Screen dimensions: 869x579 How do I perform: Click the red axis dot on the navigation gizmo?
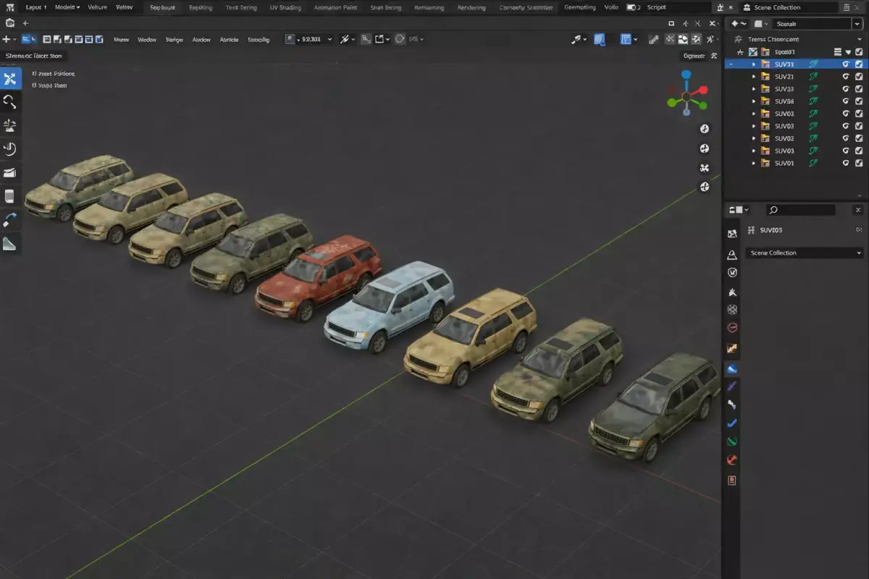[702, 90]
